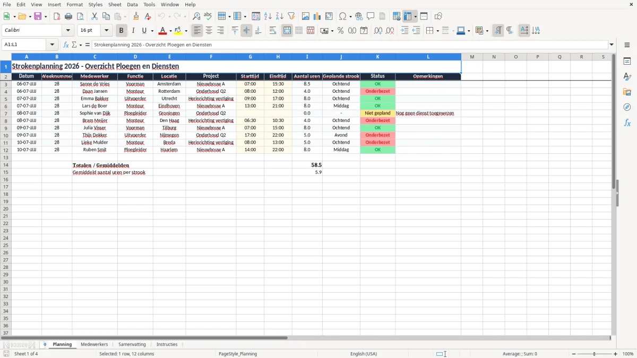This screenshot has height=358, width=637.
Task: Open the Navigator sidebar panel
Action: click(x=627, y=107)
